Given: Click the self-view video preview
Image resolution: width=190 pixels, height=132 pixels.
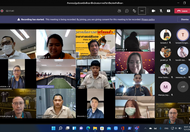Looking at the screenshot, I should (173, 113).
